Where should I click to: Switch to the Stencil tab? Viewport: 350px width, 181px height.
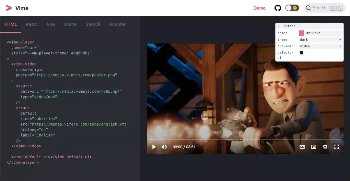click(93, 24)
